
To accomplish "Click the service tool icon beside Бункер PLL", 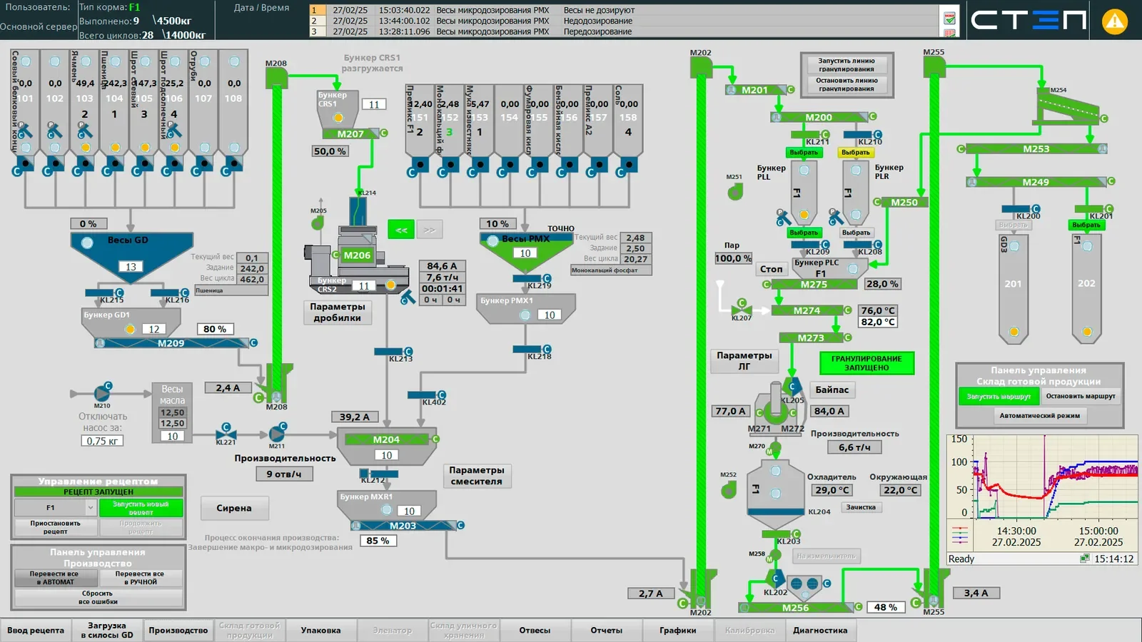I will [783, 217].
